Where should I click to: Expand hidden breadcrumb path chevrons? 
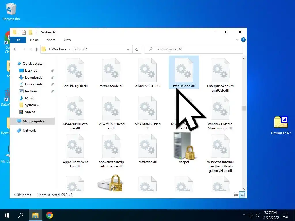coord(48,49)
